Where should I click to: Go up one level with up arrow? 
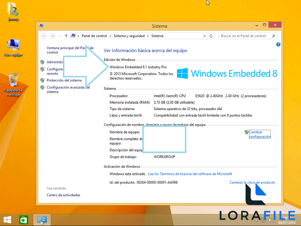[66, 36]
